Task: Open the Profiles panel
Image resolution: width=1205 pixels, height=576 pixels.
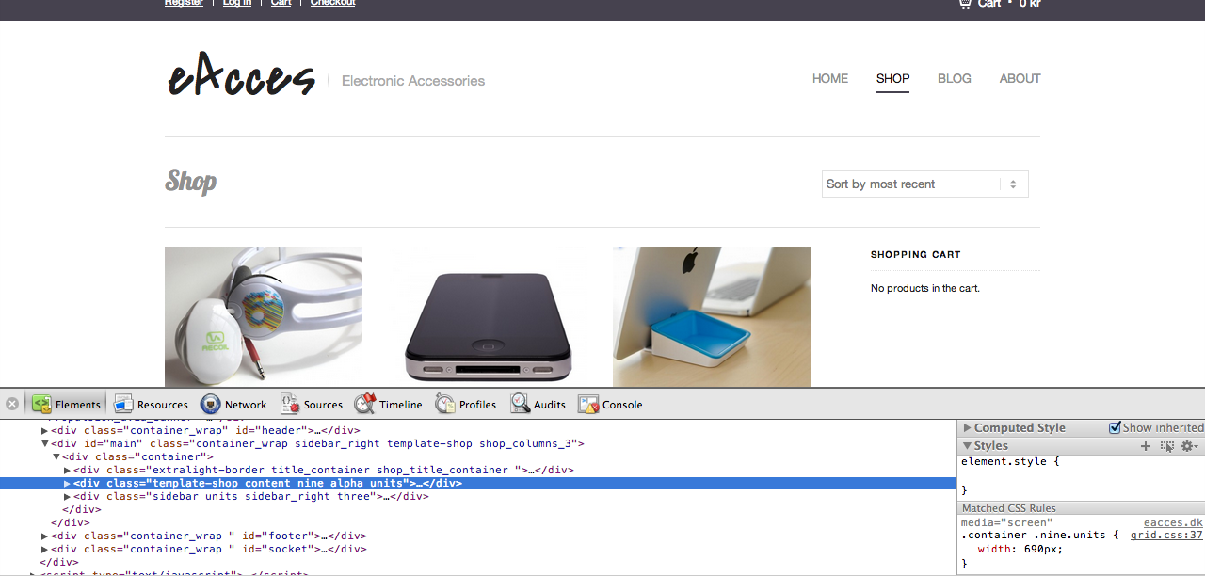Action: tap(466, 405)
